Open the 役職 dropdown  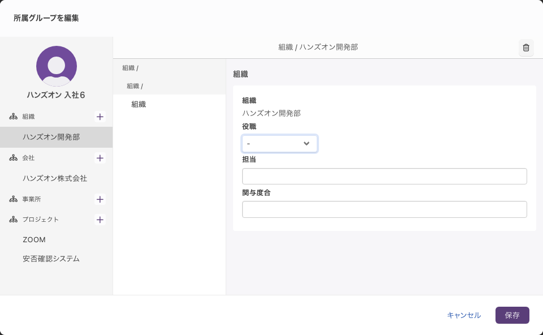point(279,143)
